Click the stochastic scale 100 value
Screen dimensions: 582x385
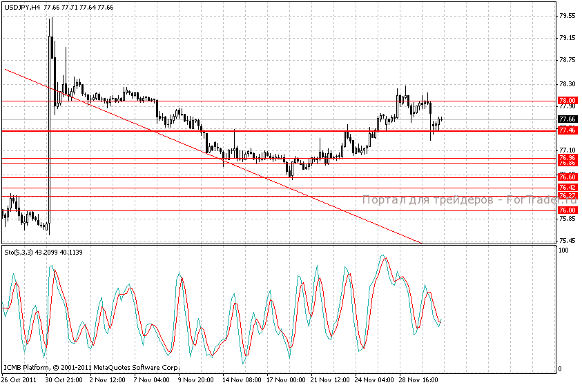tap(563, 251)
